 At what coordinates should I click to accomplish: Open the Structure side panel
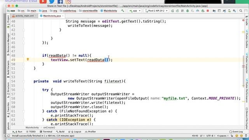pos(8,90)
